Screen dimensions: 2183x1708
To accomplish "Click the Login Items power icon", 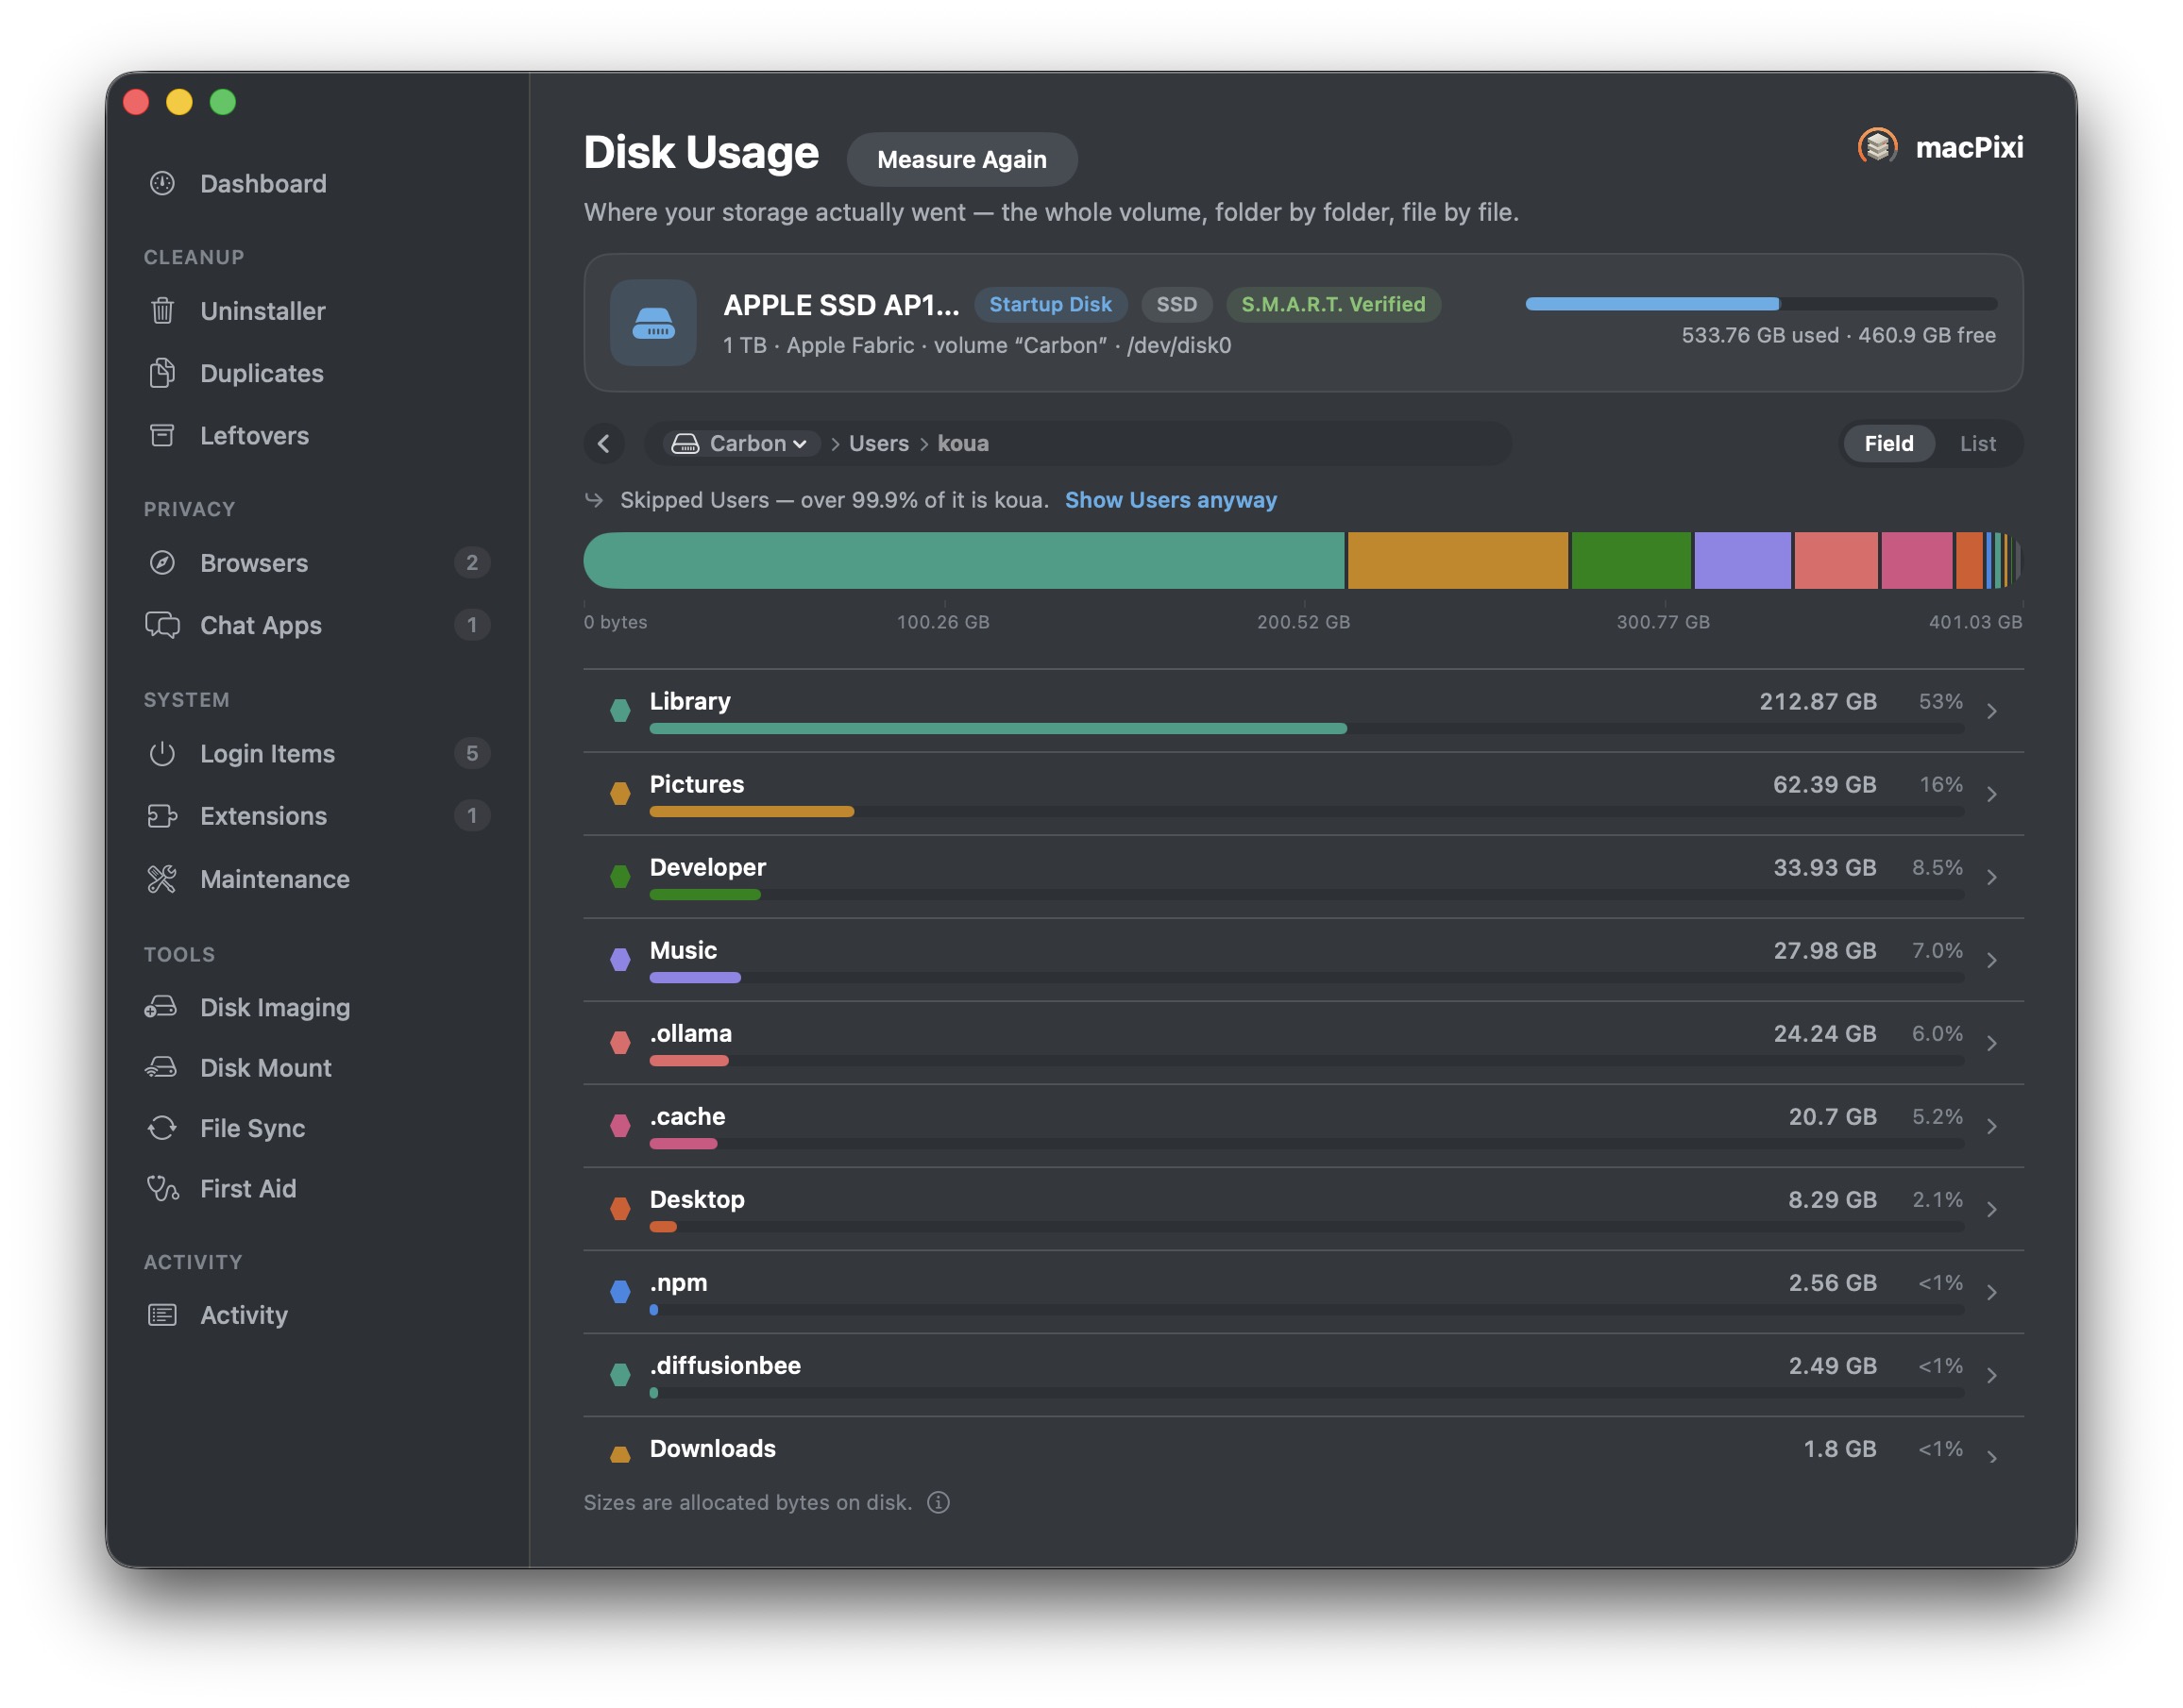I will 162,753.
